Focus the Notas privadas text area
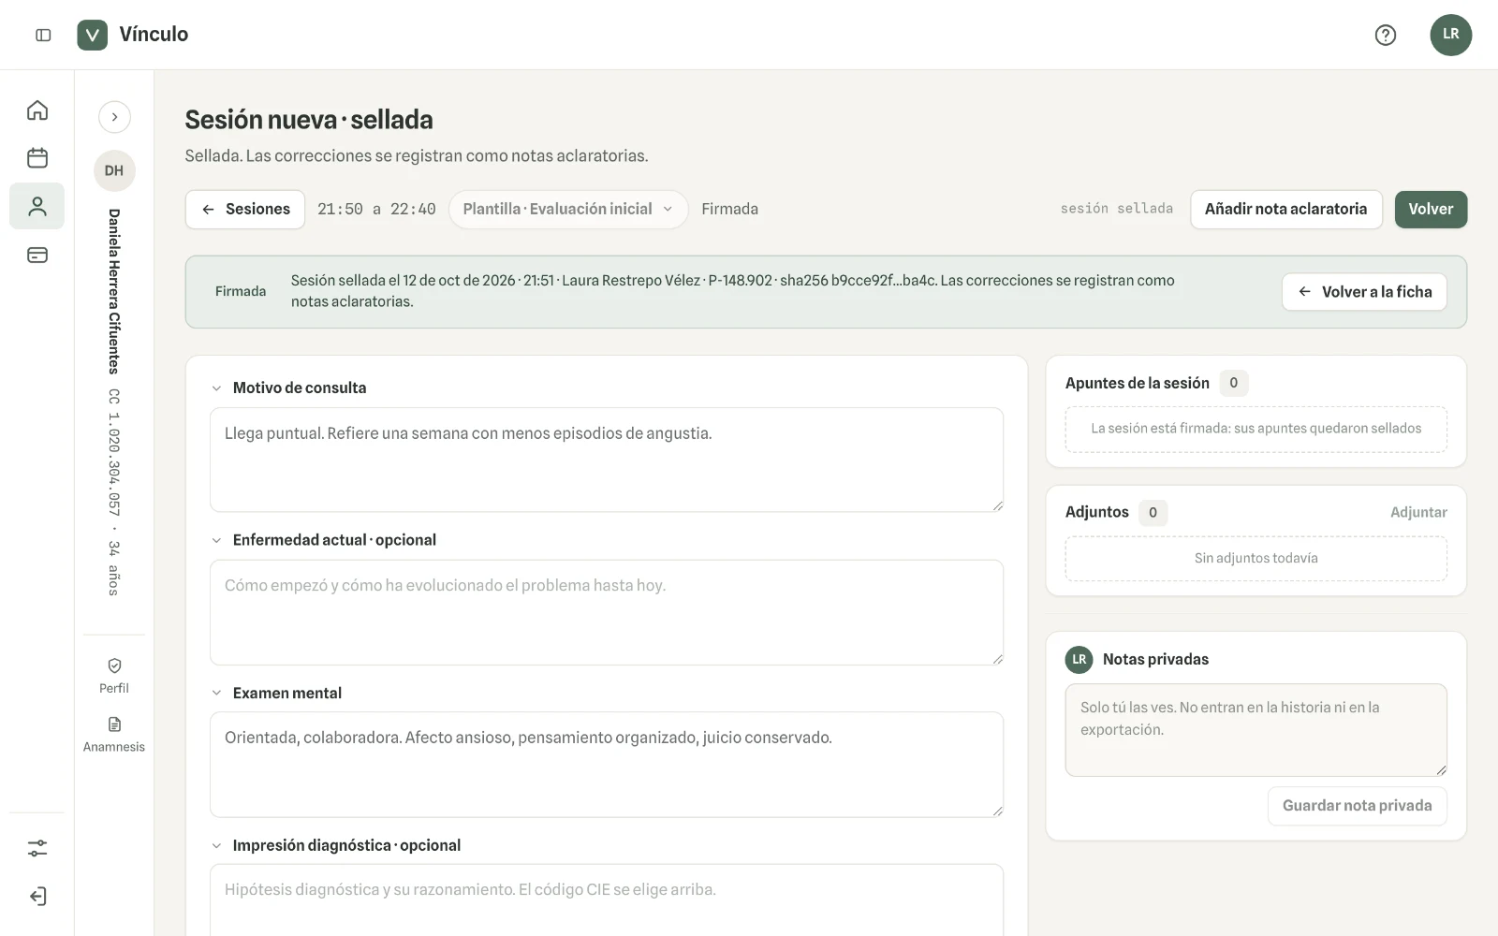Image resolution: width=1498 pixels, height=936 pixels. (1256, 730)
